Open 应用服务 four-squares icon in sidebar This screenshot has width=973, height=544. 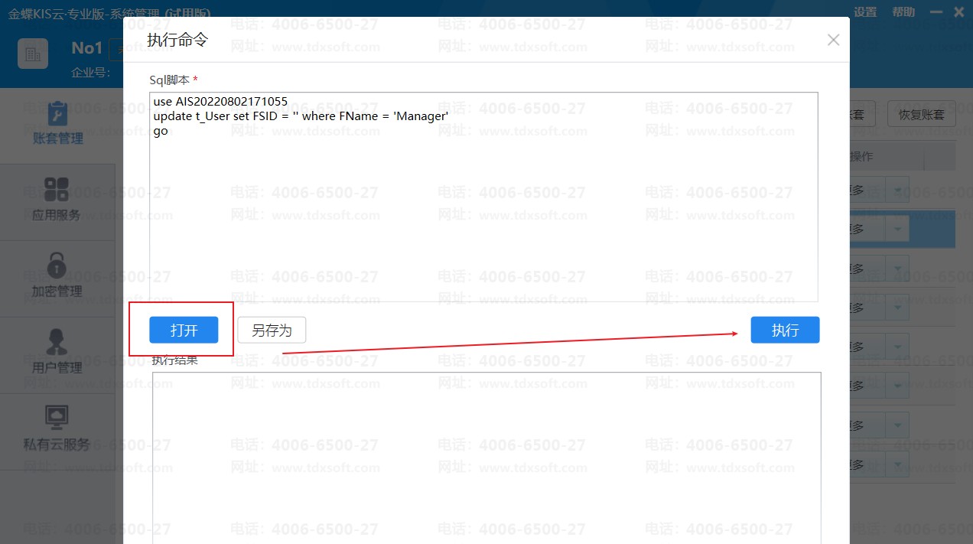(x=57, y=189)
